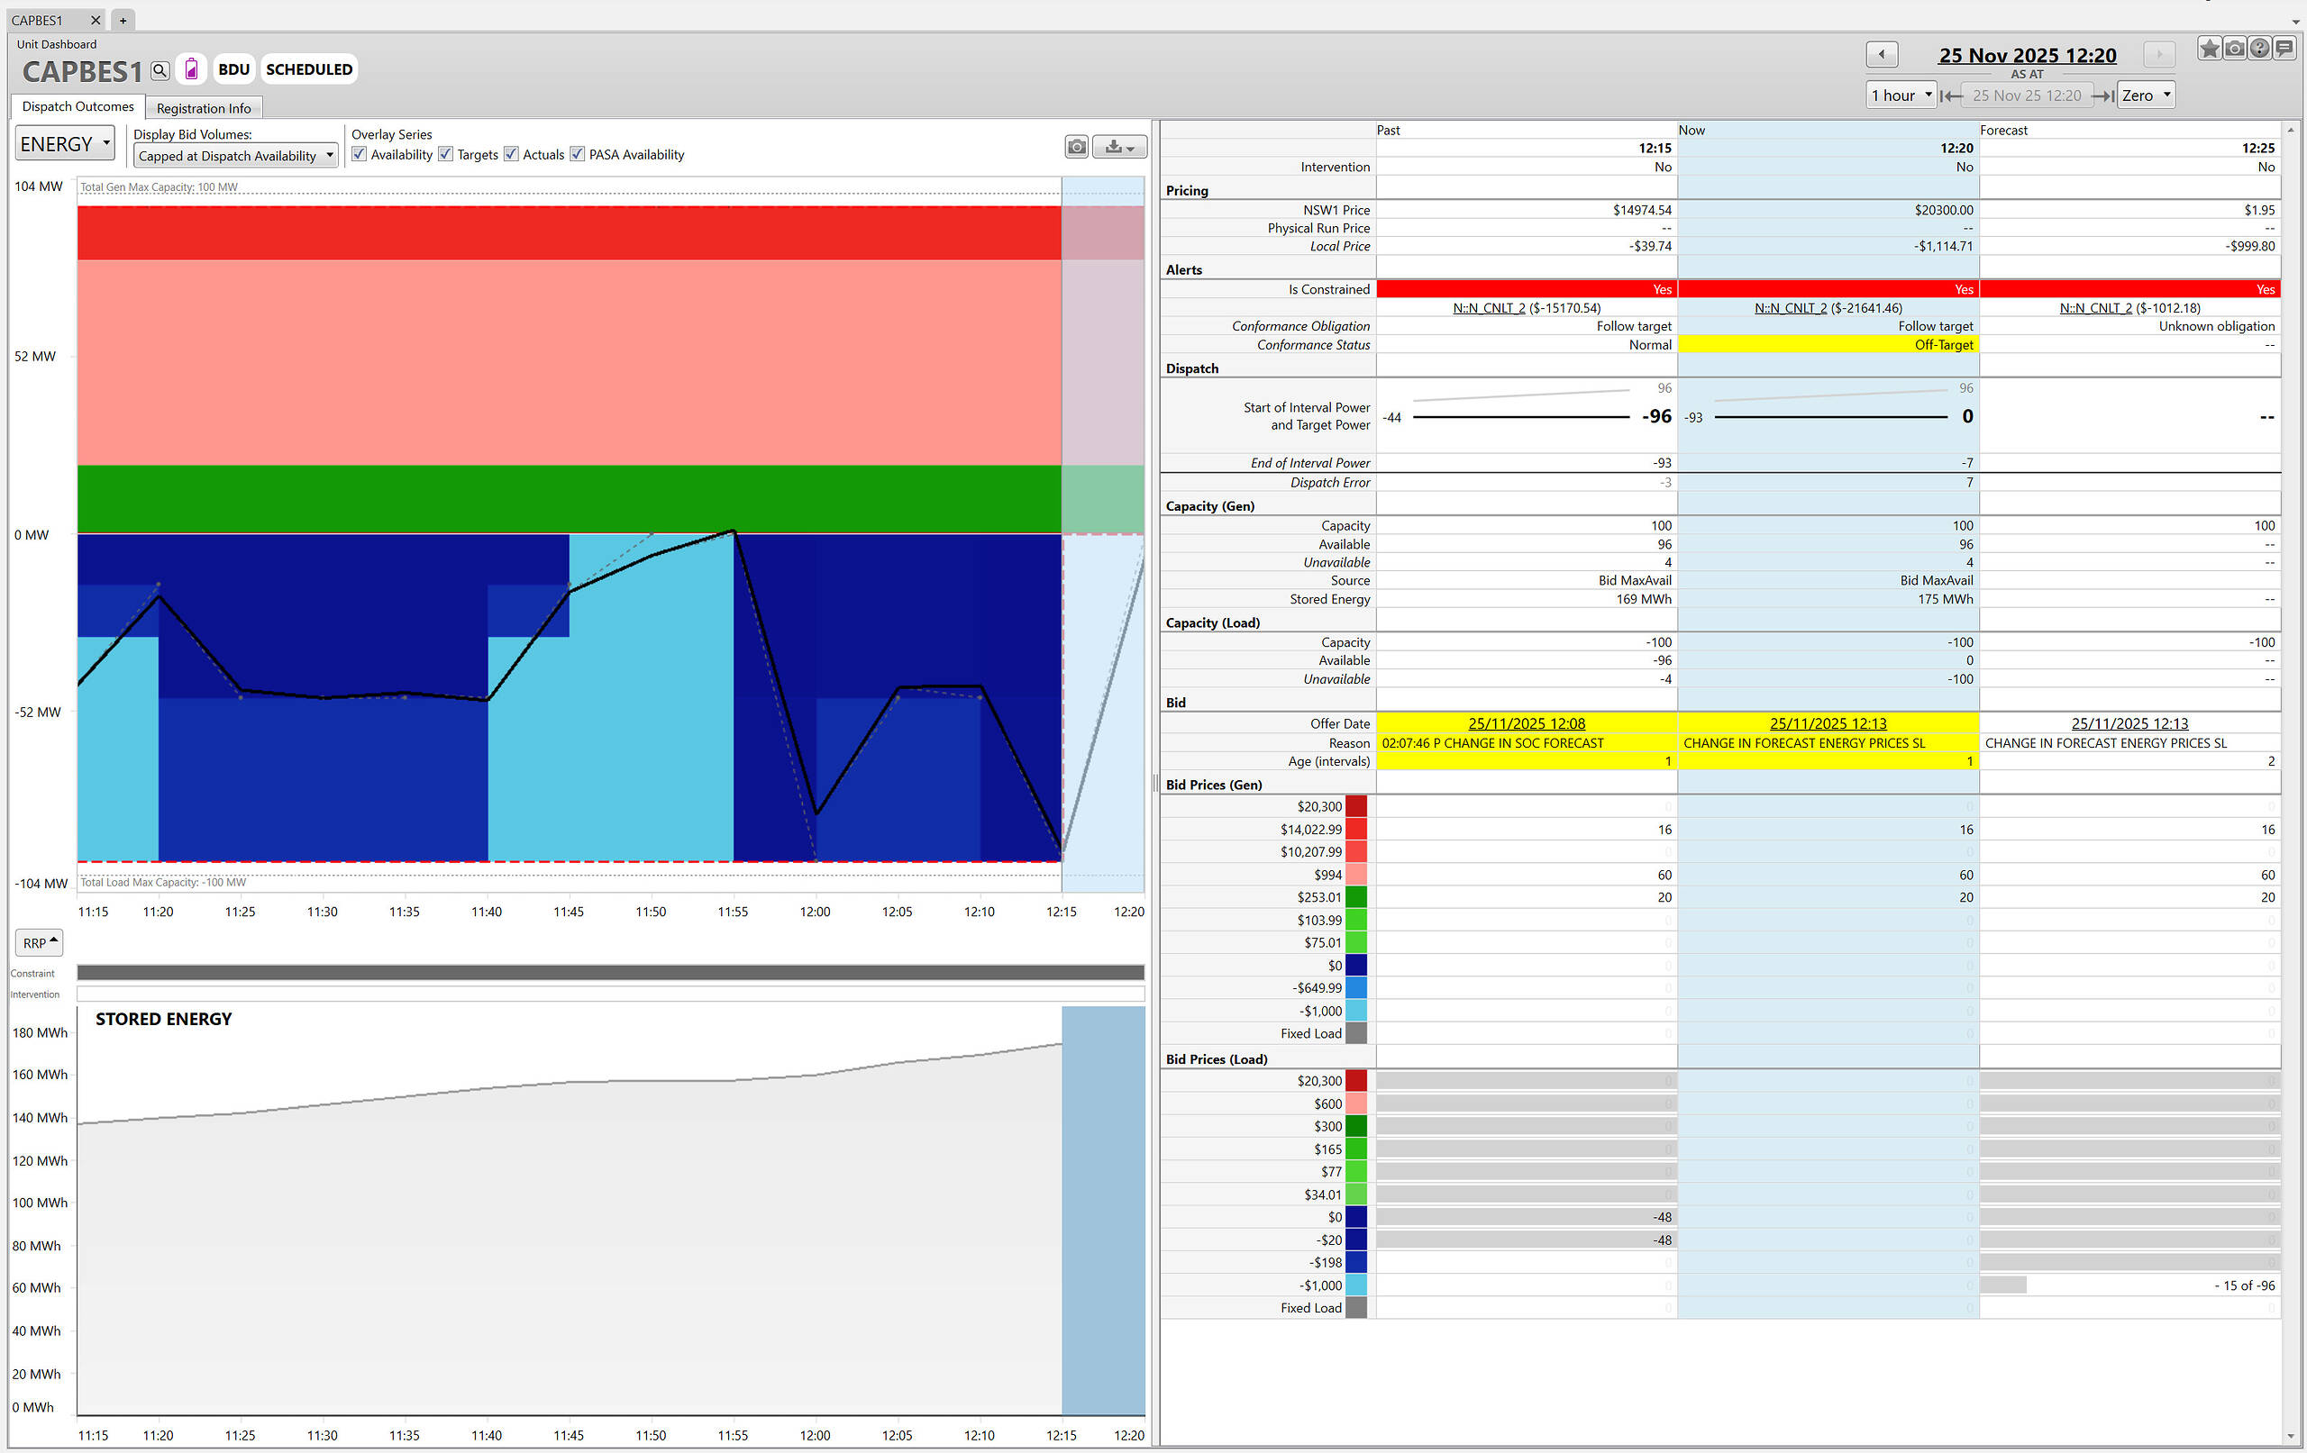Click the 25 Nov 2025 12:20 date header
Viewport: 2307px width, 1453px height.
click(x=2028, y=56)
